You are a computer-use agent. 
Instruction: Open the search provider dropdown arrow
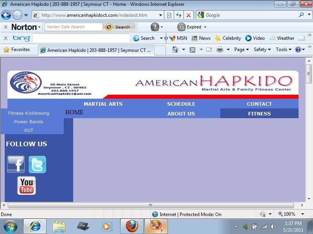309,15
